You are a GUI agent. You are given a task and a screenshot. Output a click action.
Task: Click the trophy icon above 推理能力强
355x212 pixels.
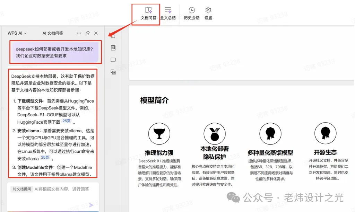(x=159, y=133)
